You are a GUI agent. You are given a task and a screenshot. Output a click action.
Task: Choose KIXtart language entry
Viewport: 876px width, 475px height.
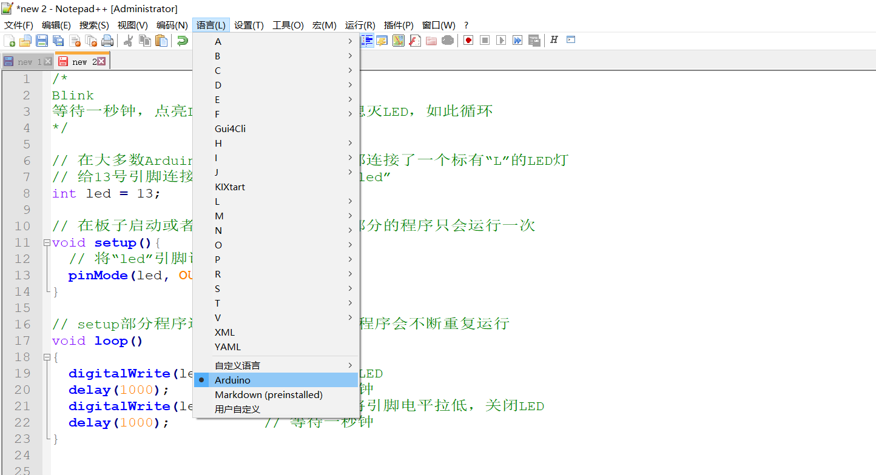tap(276, 187)
